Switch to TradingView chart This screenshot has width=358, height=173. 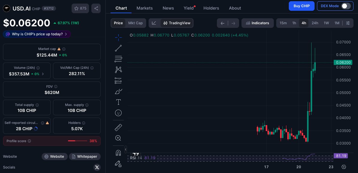(177, 23)
